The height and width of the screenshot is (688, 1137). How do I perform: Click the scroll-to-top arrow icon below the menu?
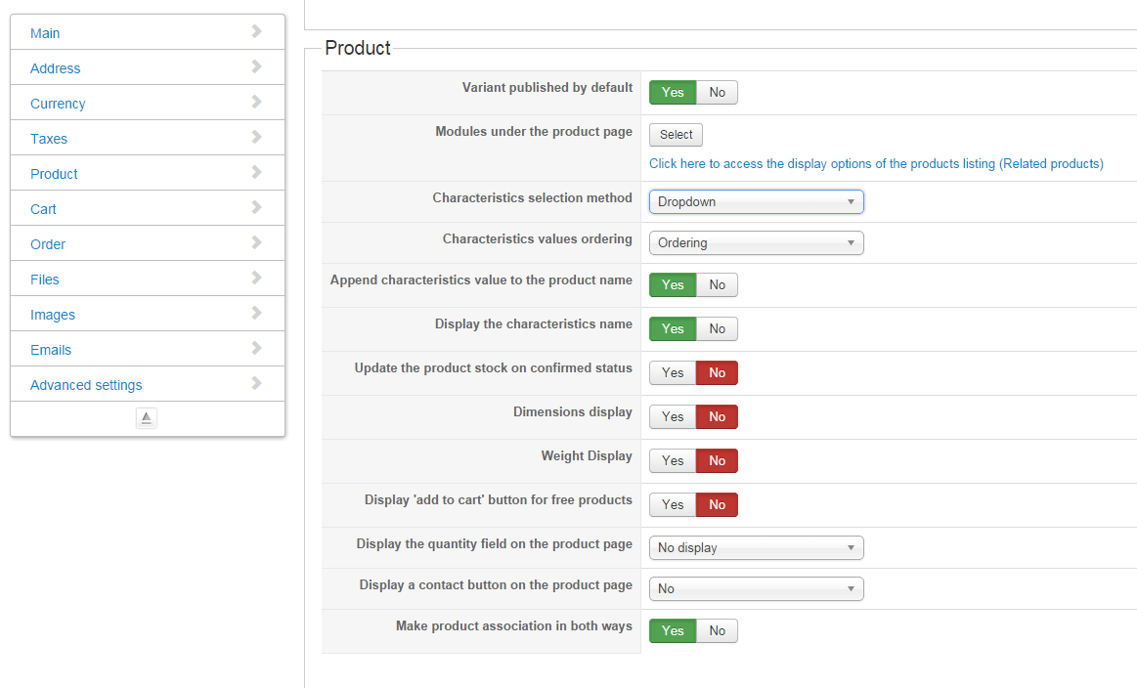click(147, 418)
